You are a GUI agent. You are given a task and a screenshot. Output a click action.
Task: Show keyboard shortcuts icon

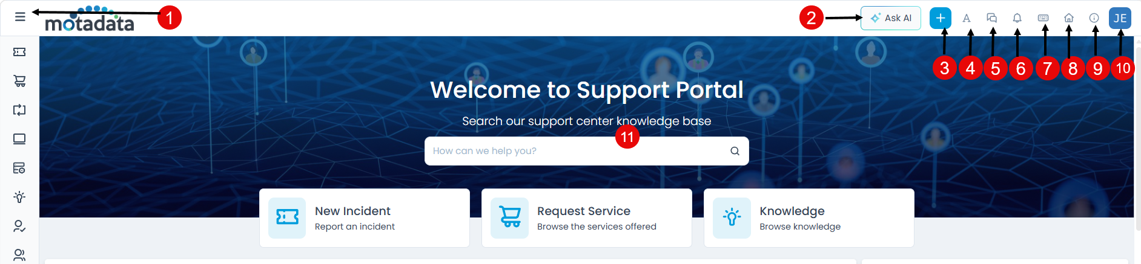pos(1043,18)
